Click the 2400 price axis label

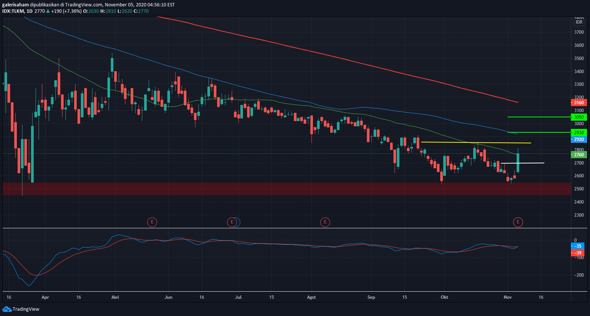click(x=579, y=202)
